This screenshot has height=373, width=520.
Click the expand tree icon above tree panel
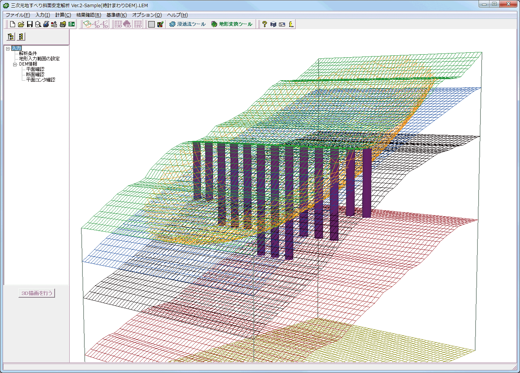(x=11, y=37)
